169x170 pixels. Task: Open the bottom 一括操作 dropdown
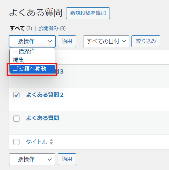32,159
